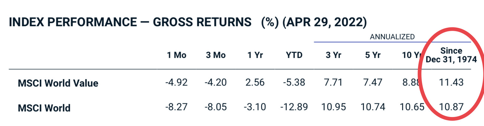Click the Since Dec 31, 1974 header
The height and width of the screenshot is (126, 484).
pos(451,55)
